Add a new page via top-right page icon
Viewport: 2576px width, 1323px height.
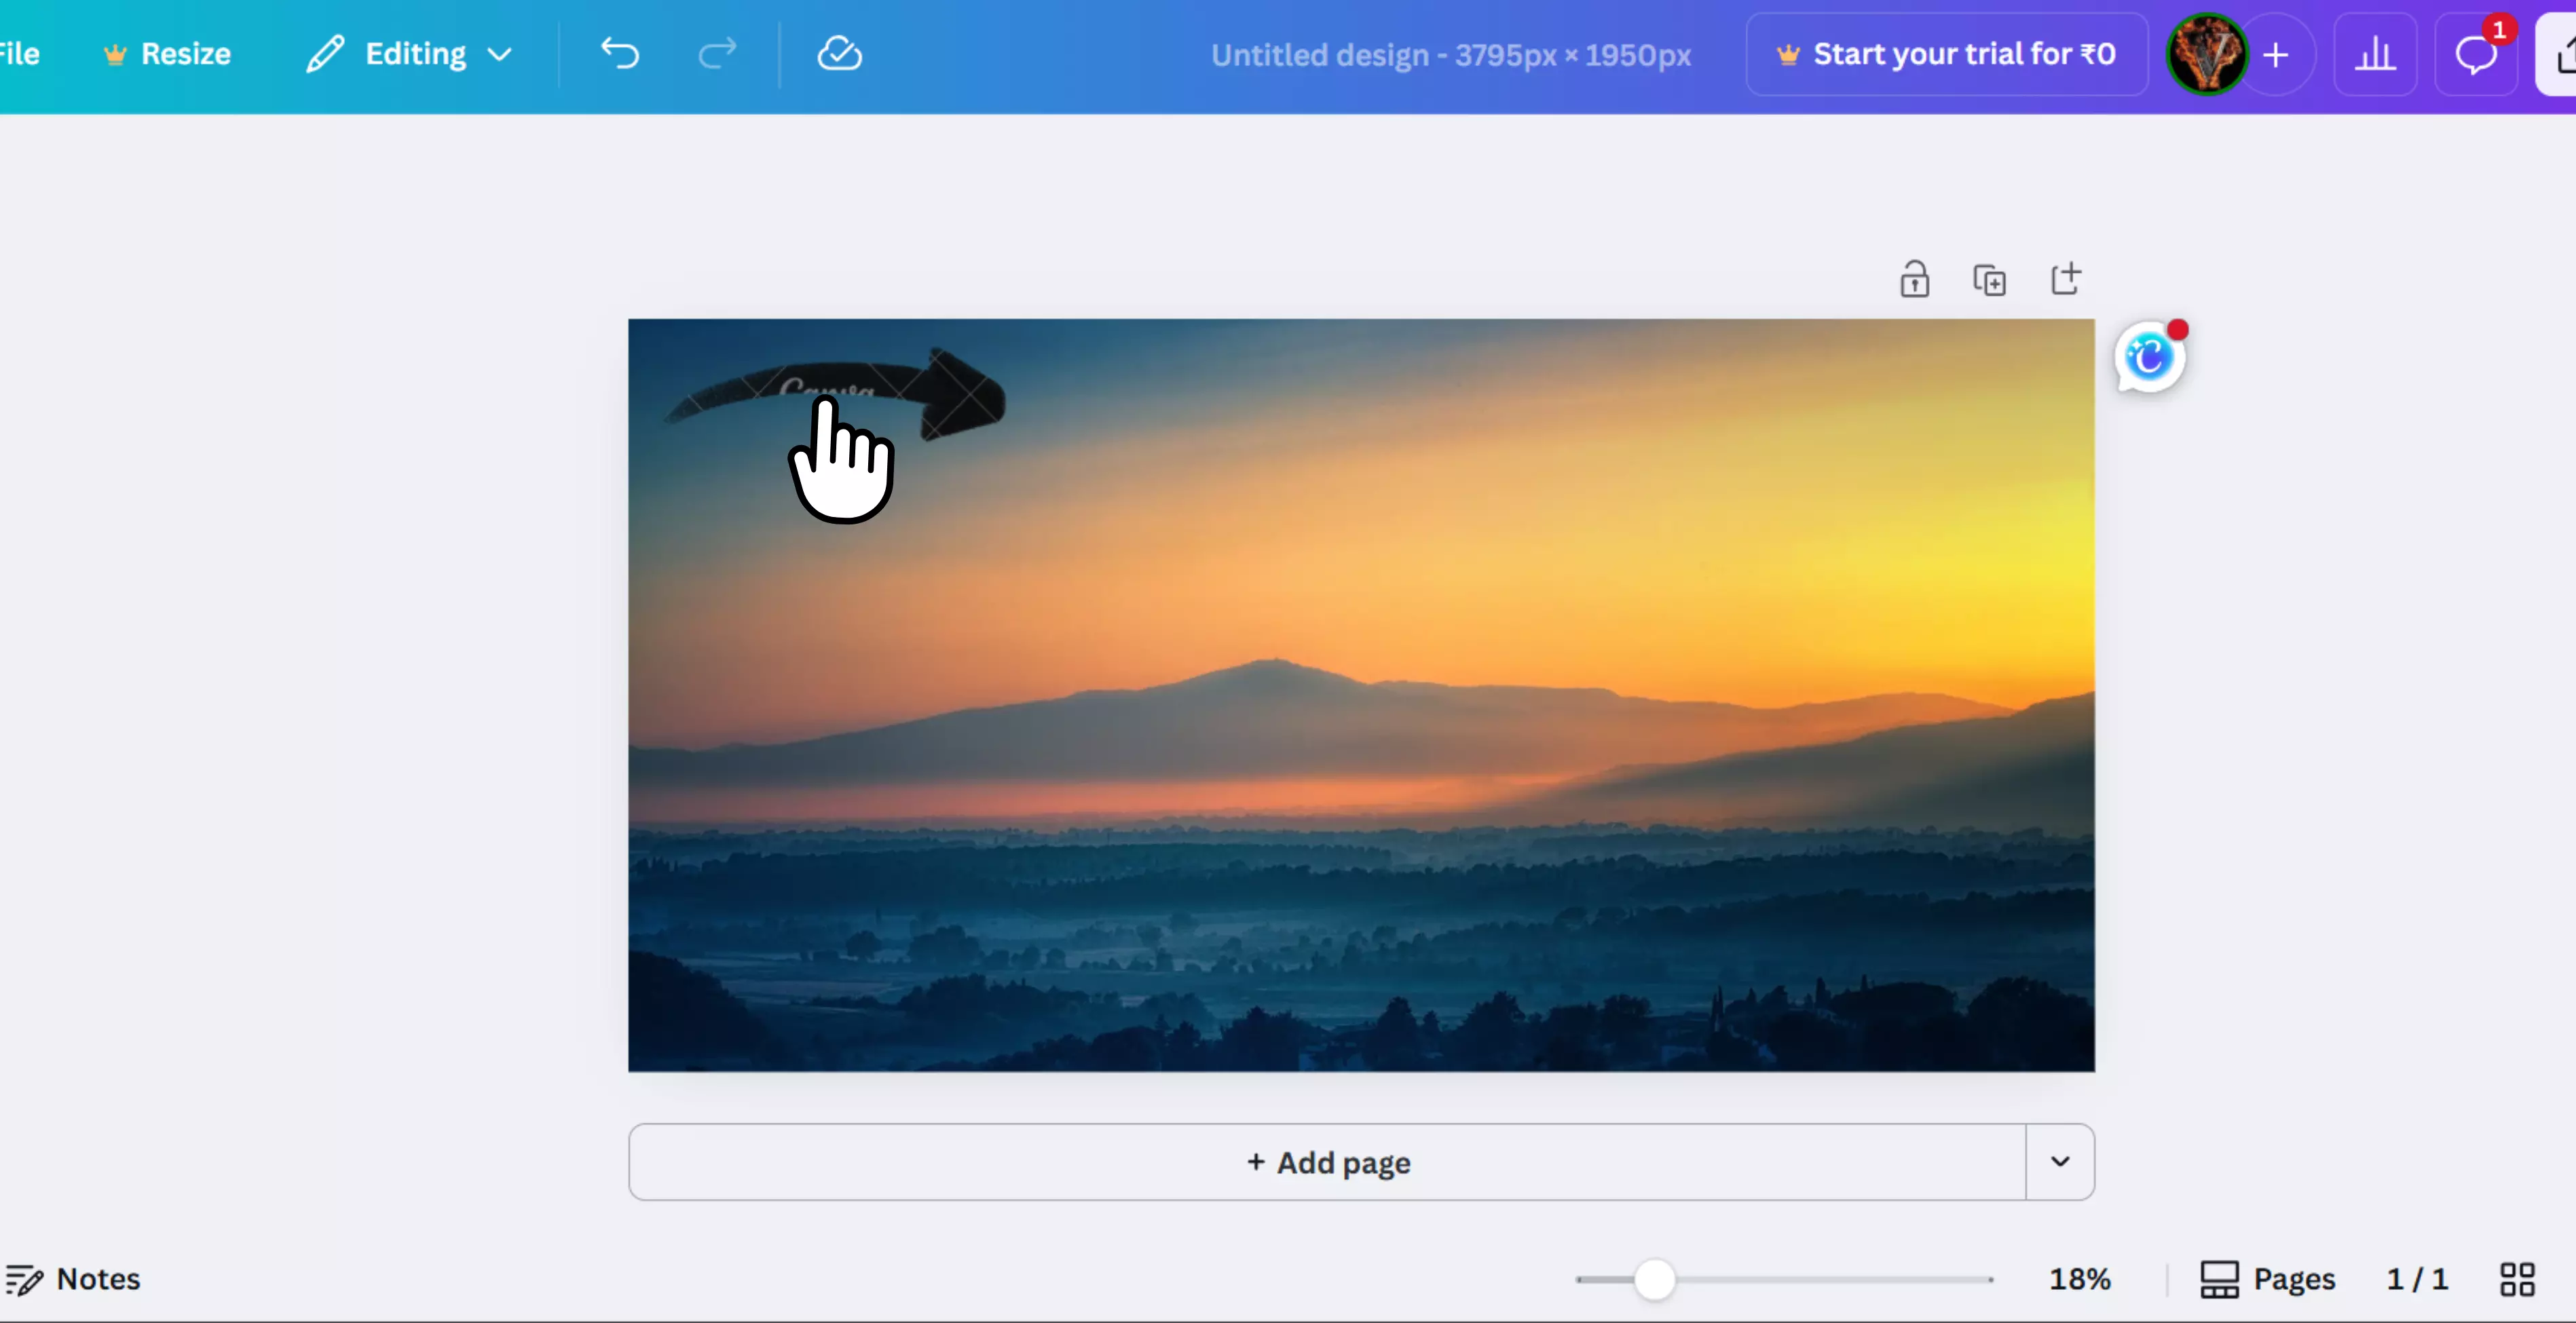tap(2065, 279)
